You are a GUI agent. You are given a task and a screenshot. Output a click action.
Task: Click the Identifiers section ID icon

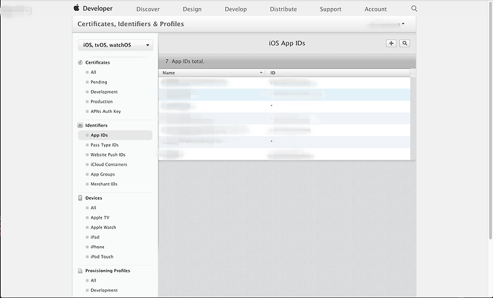pos(80,125)
